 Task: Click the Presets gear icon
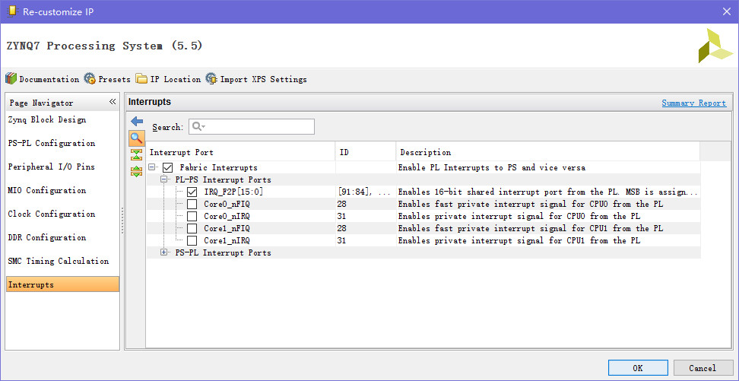(x=90, y=79)
